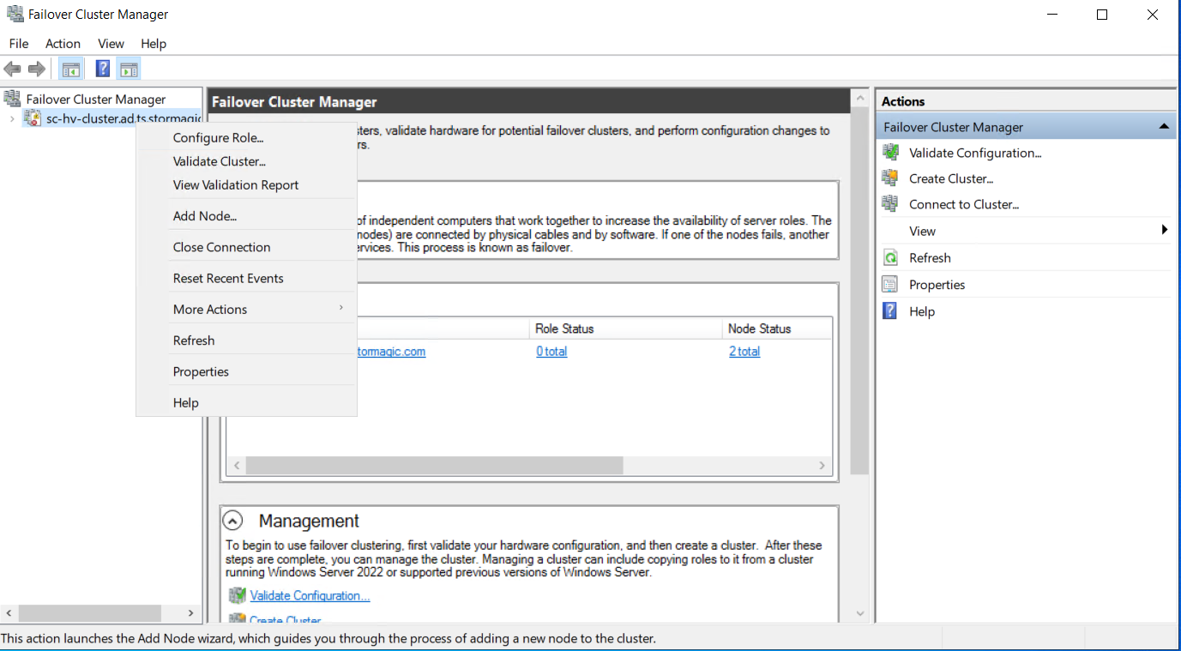Choose Validate Cluster from context menu
This screenshot has width=1181, height=651.
click(x=246, y=161)
